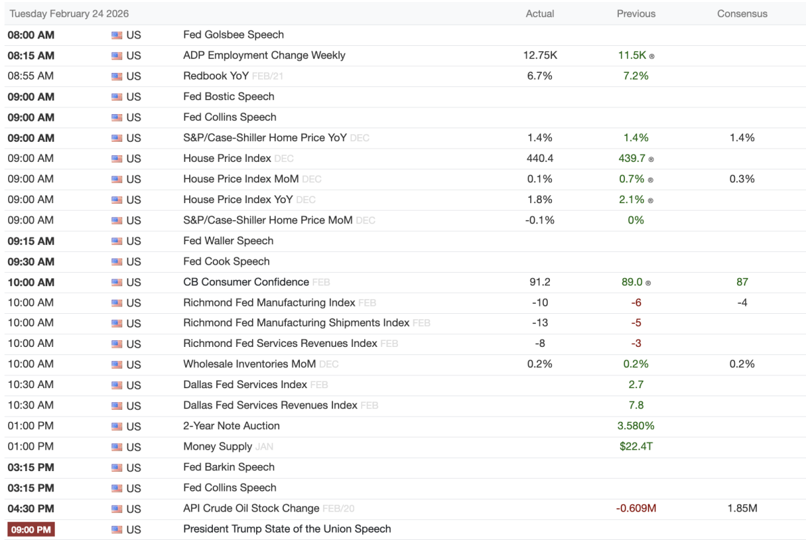Click revision icon in House Price Index YoY row
Viewport: 806px width, 540px height.
point(651,200)
